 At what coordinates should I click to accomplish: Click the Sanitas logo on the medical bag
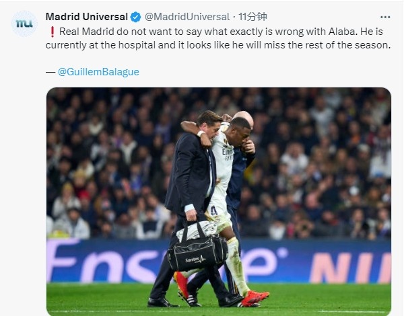195,259
